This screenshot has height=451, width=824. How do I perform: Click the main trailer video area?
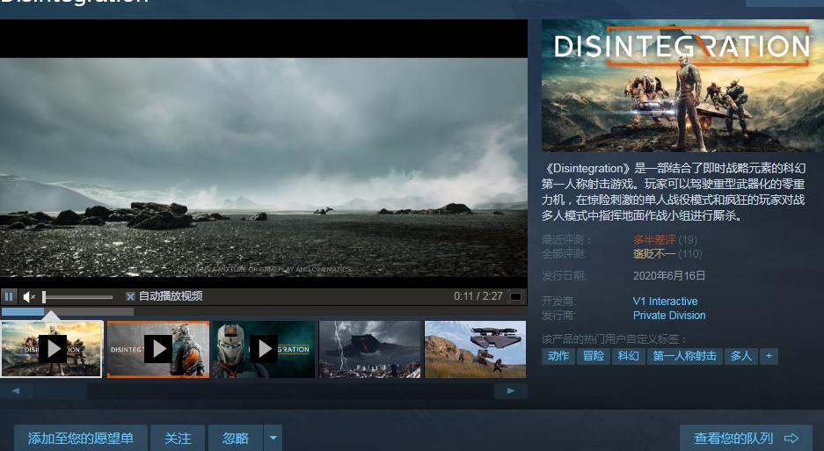click(x=264, y=154)
